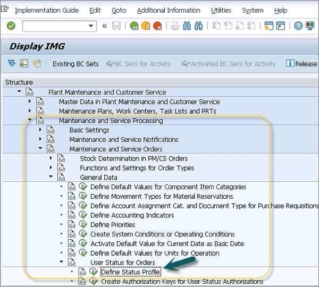Open the Edit menu
This screenshot has width=319, height=287.
coord(95,11)
